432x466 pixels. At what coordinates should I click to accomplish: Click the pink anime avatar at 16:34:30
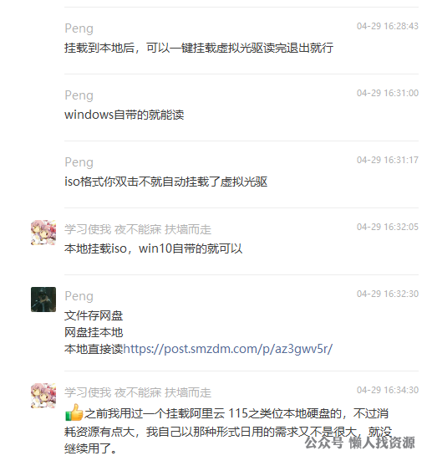click(43, 396)
